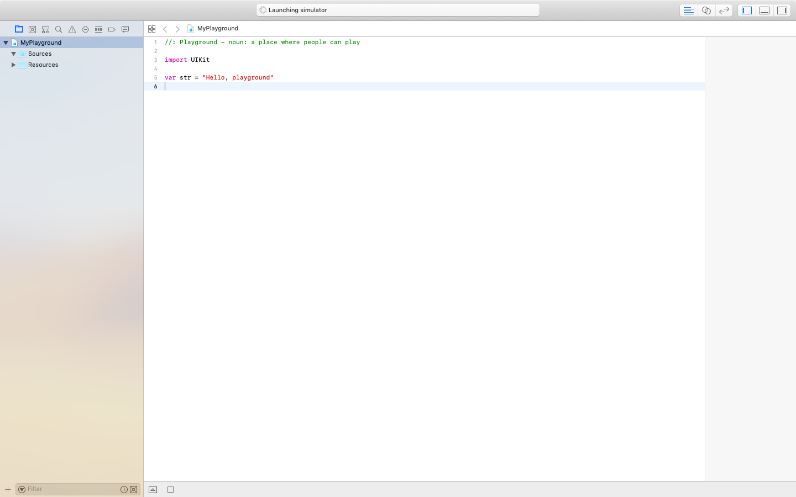Screen dimensions: 796x497
Task: Switch to the Assistant editor
Action: coord(706,10)
